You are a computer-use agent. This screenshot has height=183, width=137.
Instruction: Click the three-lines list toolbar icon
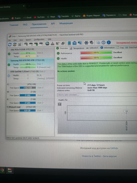point(20,44)
